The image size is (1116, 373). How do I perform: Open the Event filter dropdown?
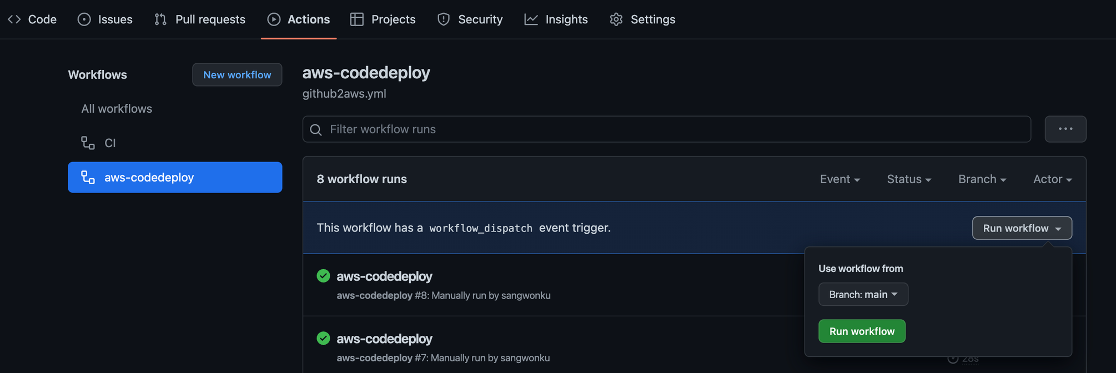tap(839, 179)
